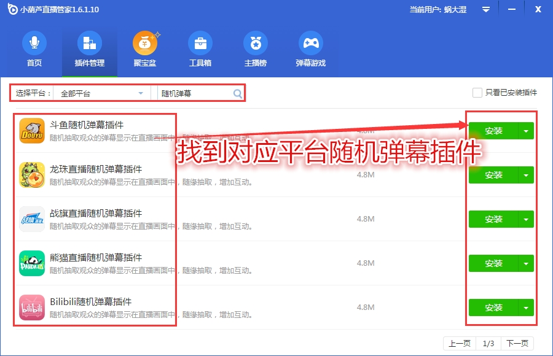Open the 插件管理 plugin management icon
Image resolution: width=553 pixels, height=356 pixels.
(x=90, y=43)
